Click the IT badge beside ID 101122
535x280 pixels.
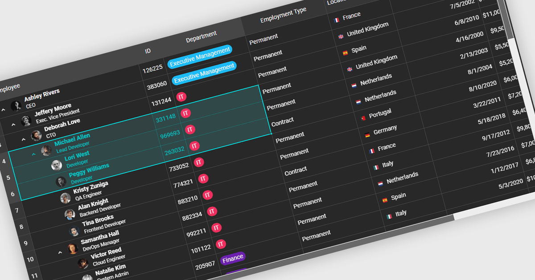[220, 244]
